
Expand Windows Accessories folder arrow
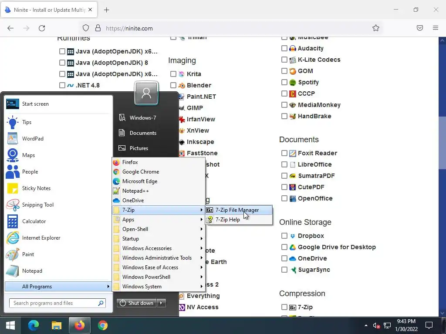[201, 248]
